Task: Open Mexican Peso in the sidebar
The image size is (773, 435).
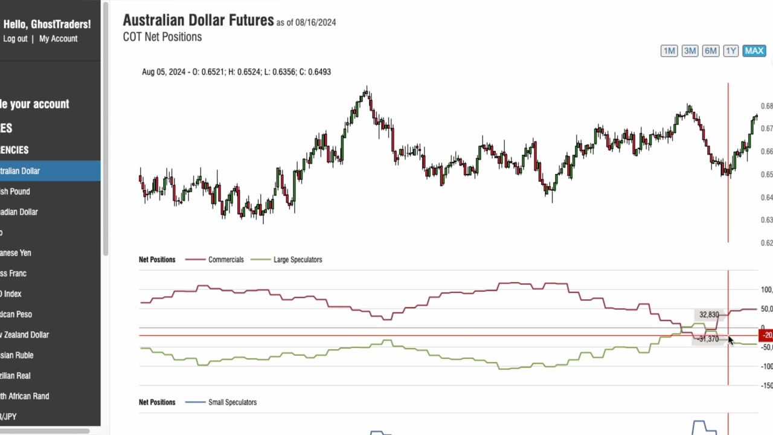Action: tap(50, 314)
